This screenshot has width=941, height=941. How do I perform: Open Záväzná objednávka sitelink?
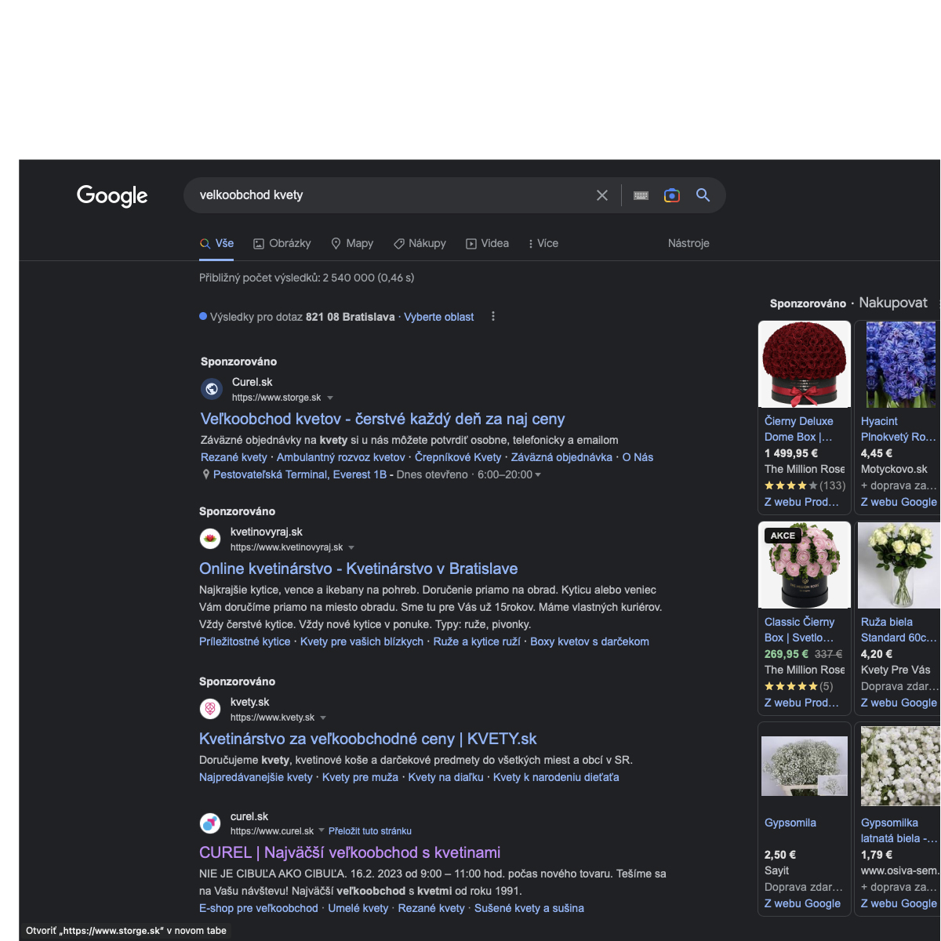click(x=561, y=457)
